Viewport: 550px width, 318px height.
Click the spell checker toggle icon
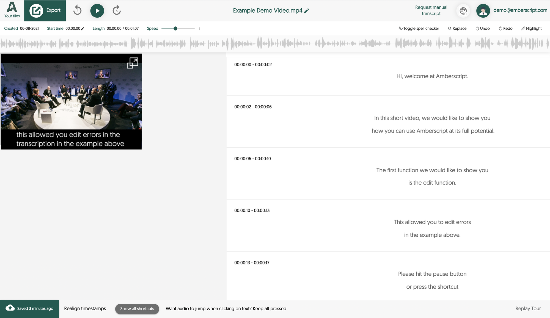coord(400,28)
